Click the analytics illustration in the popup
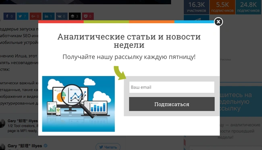This screenshot has height=150, width=262. pyautogui.click(x=78, y=104)
